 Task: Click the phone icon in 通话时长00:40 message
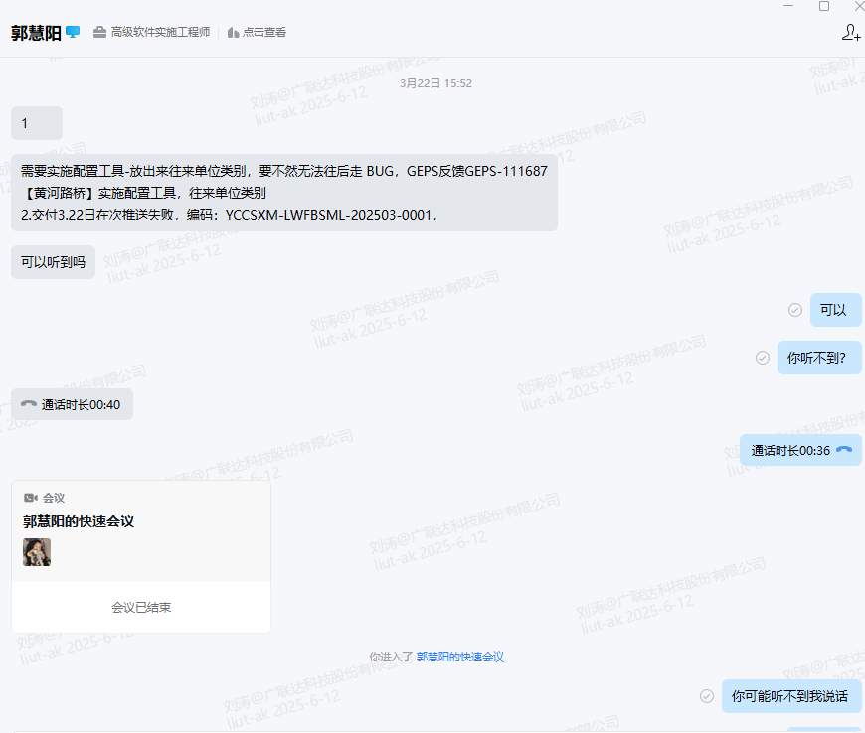pos(29,404)
